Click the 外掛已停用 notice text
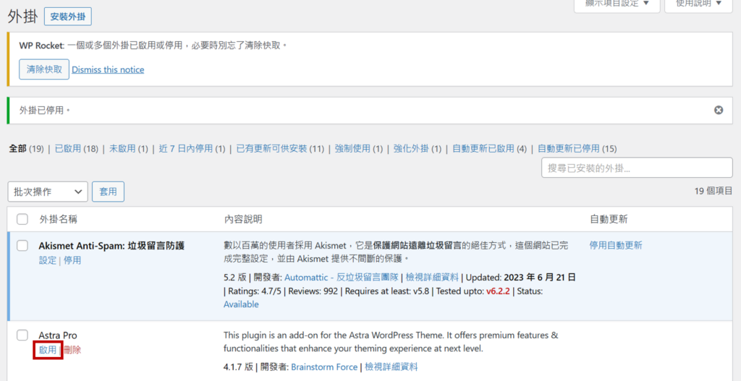The image size is (741, 381). coord(44,110)
